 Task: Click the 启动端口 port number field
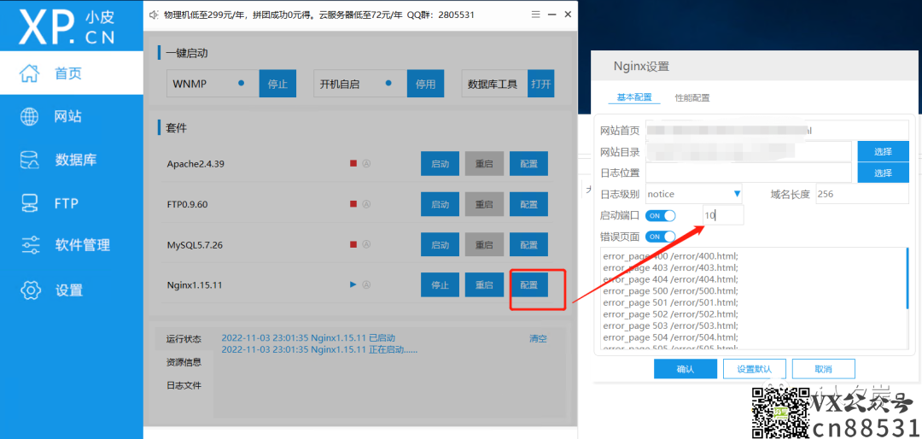723,215
